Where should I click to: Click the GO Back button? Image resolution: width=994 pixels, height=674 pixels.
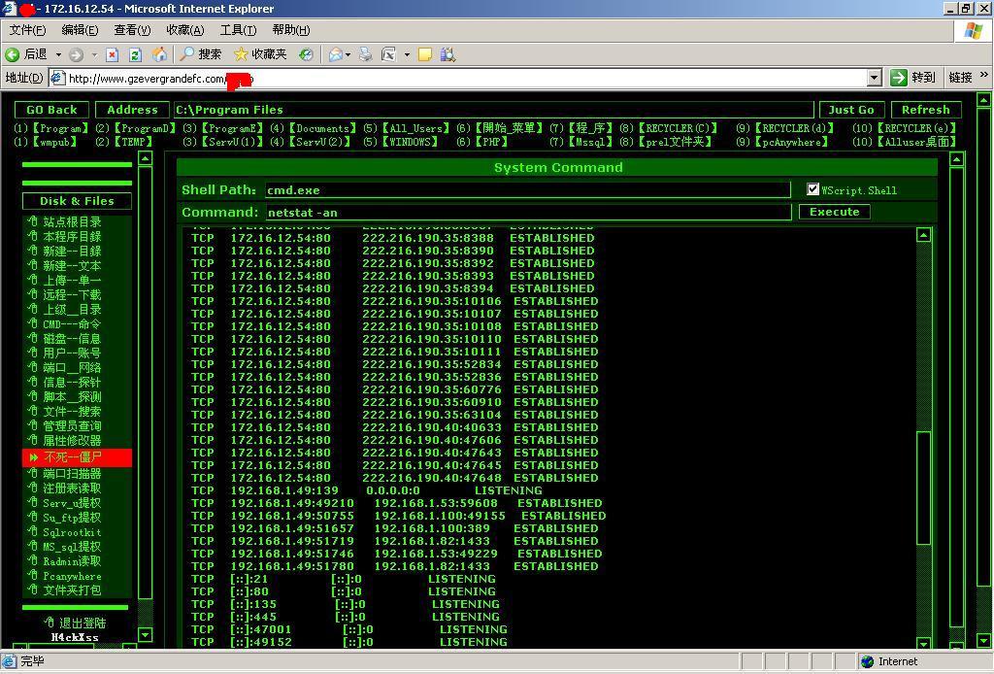tap(52, 110)
